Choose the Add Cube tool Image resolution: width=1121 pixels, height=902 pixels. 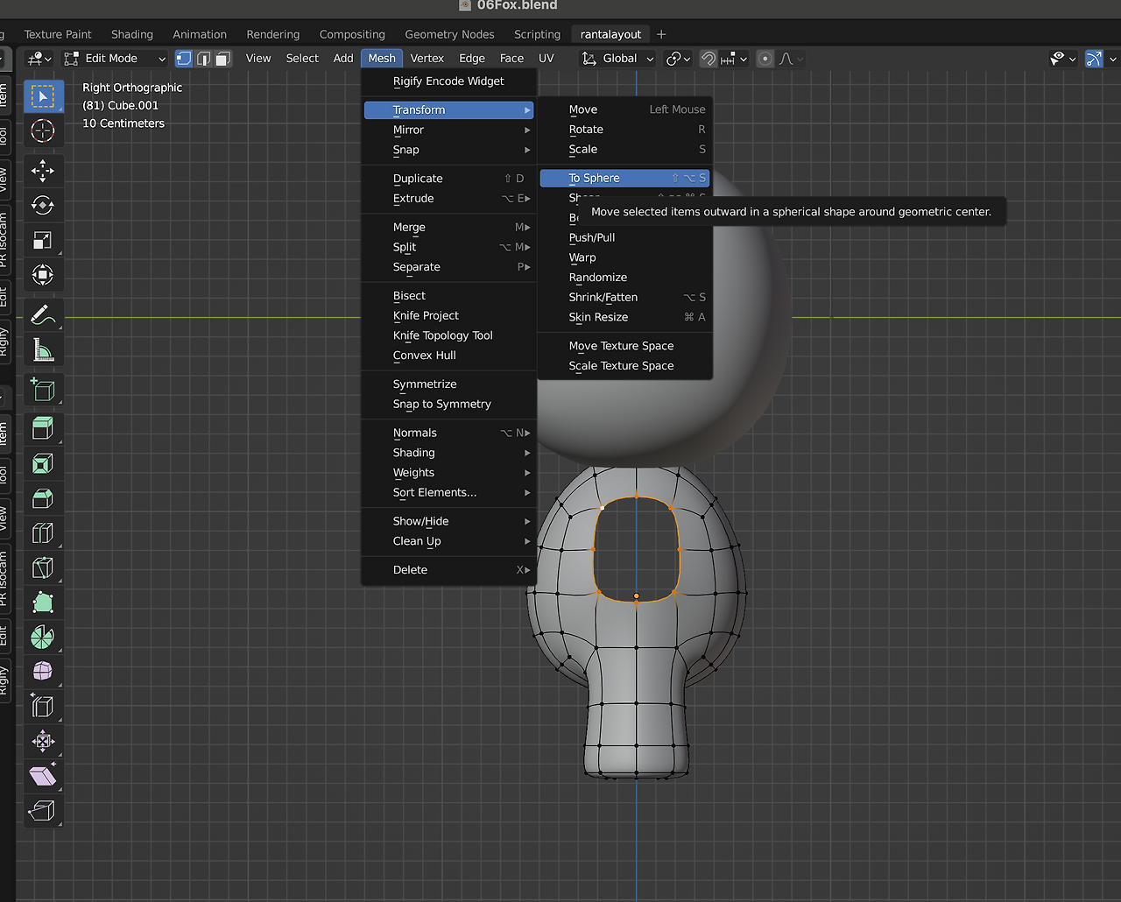[x=42, y=390]
